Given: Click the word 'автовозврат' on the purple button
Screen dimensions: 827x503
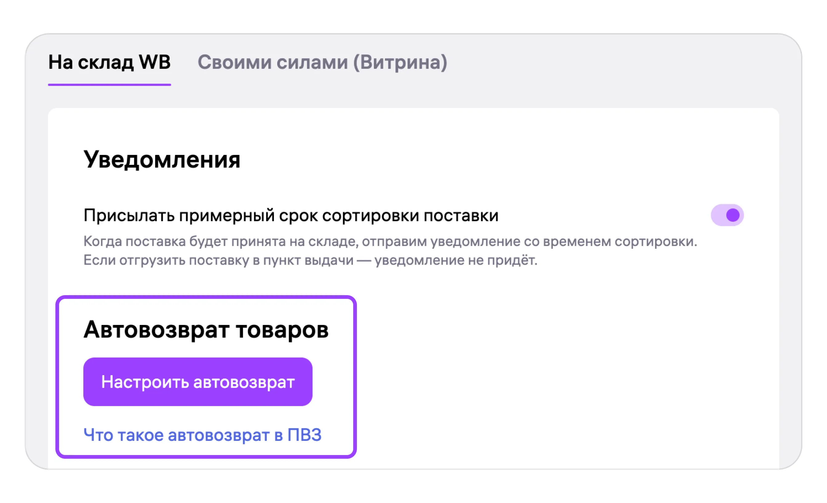Looking at the screenshot, I should [x=244, y=382].
